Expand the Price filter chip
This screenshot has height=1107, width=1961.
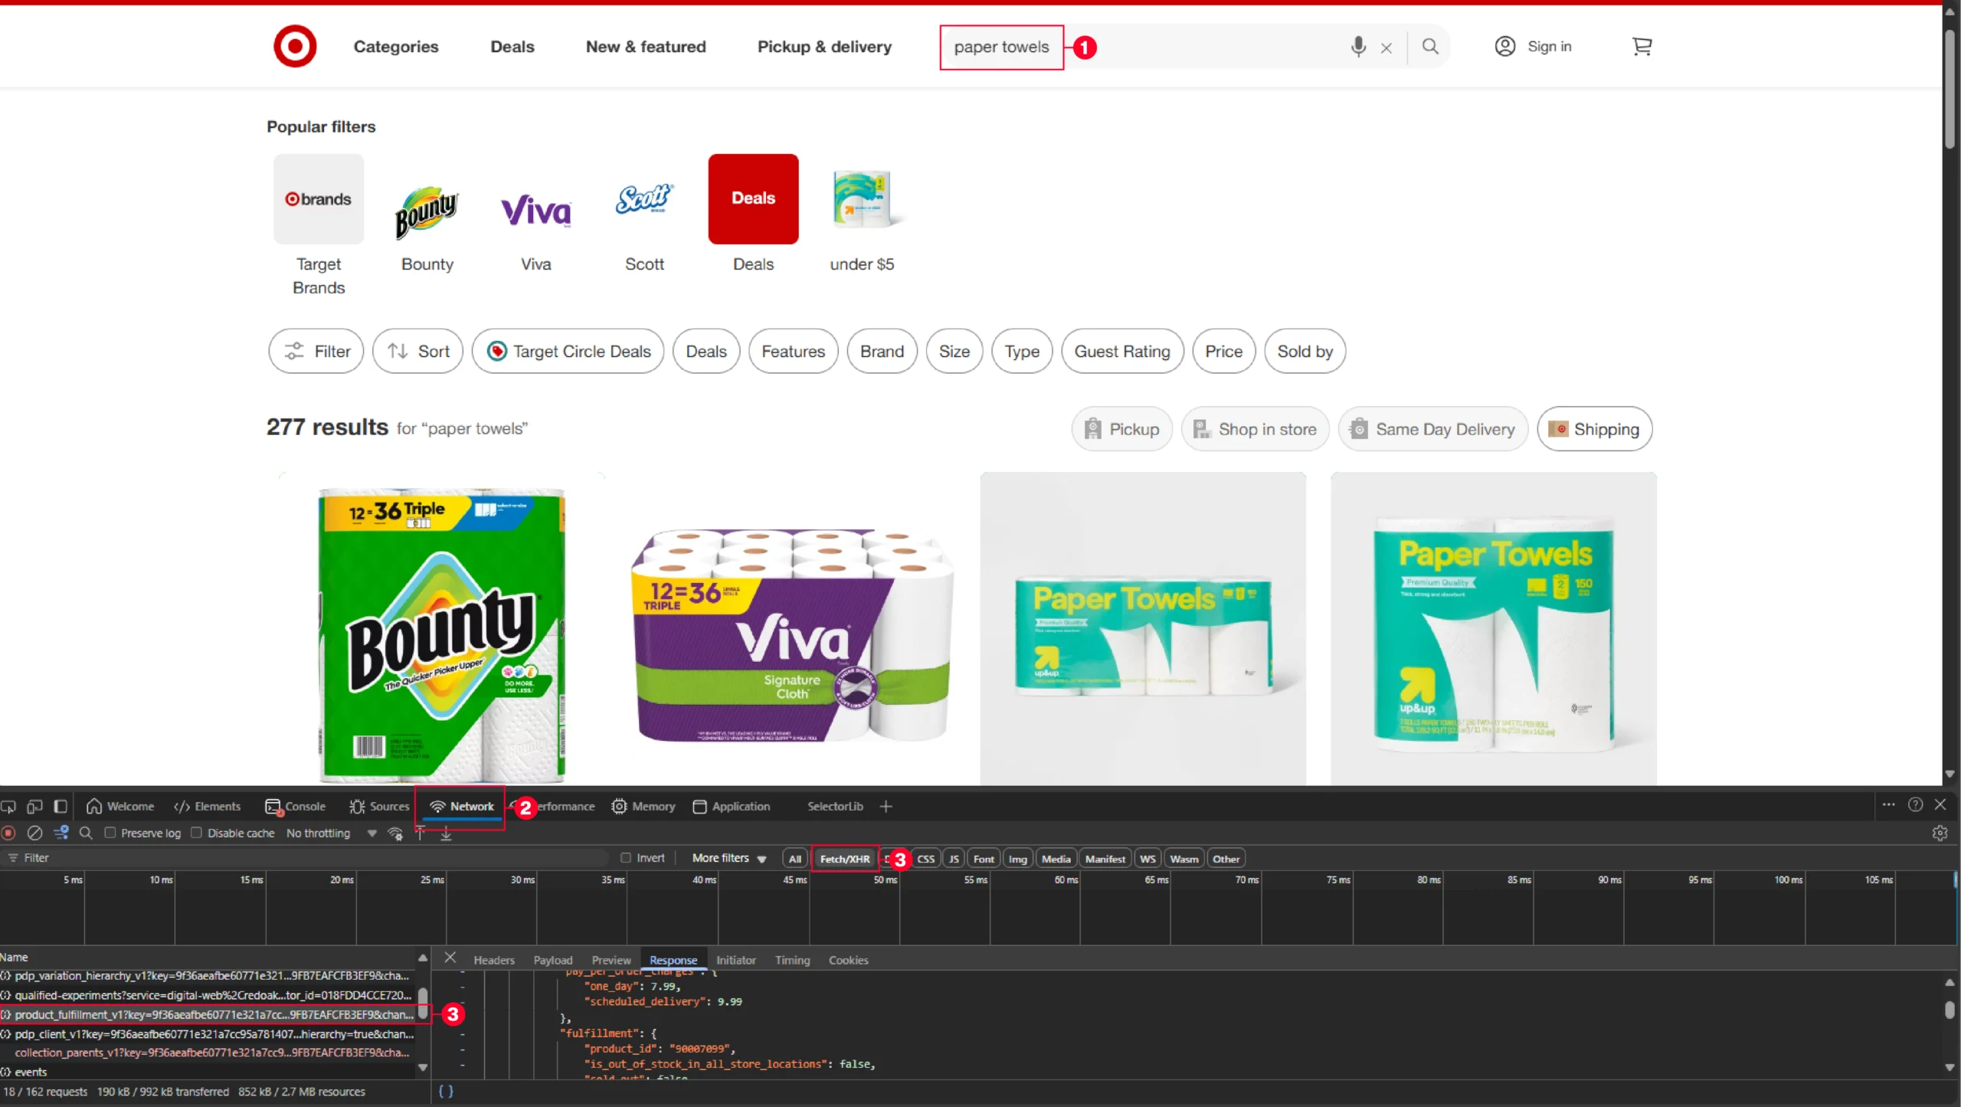(1223, 351)
